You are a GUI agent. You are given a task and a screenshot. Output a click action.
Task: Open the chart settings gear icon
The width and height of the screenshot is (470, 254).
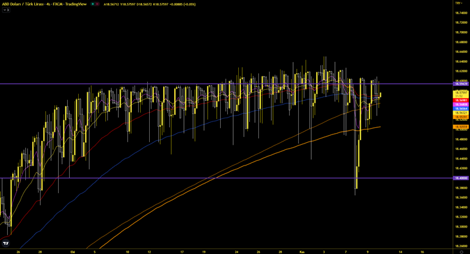(462, 252)
